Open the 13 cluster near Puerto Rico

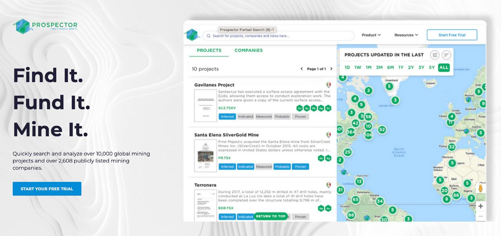click(359, 181)
